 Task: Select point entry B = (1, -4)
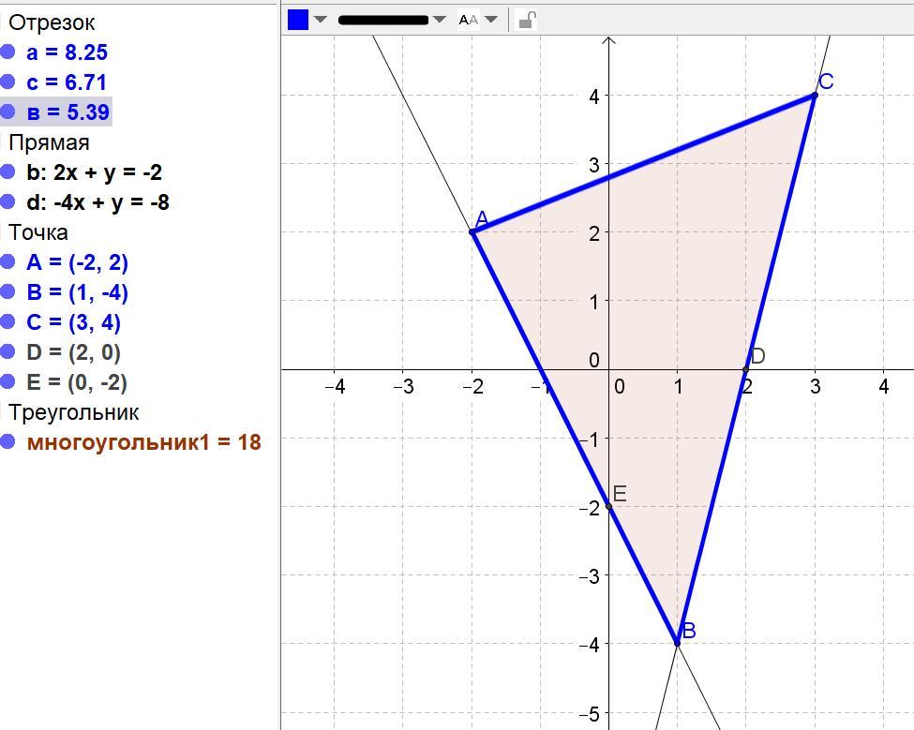coord(77,292)
